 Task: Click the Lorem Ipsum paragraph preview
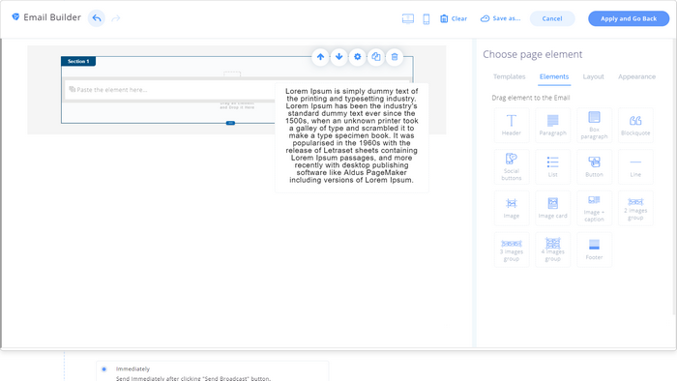pyautogui.click(x=351, y=136)
